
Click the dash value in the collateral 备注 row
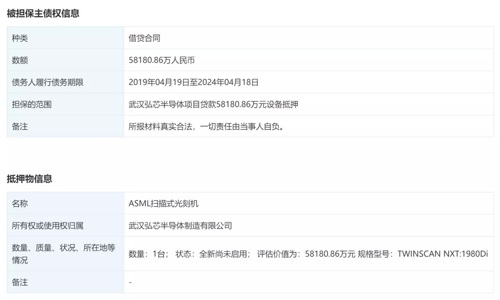pos(130,282)
